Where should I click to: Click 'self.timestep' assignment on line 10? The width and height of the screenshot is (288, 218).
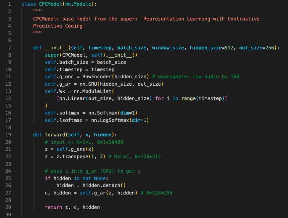[64, 70]
